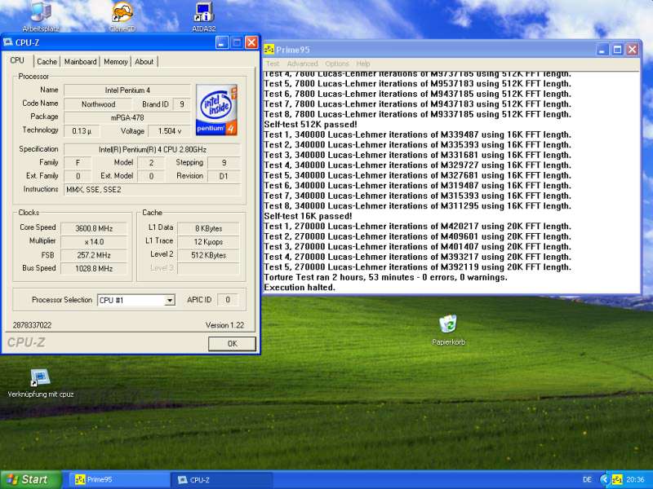Click the 'Execution halted.' line in Prime95

click(x=300, y=288)
